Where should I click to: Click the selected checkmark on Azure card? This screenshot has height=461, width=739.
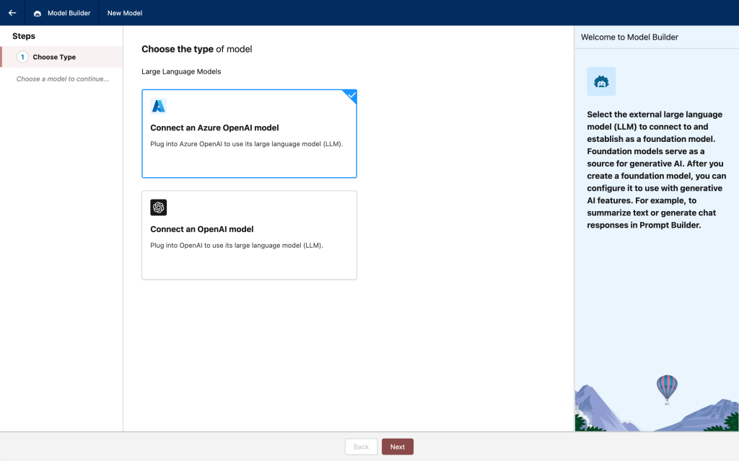coord(351,95)
